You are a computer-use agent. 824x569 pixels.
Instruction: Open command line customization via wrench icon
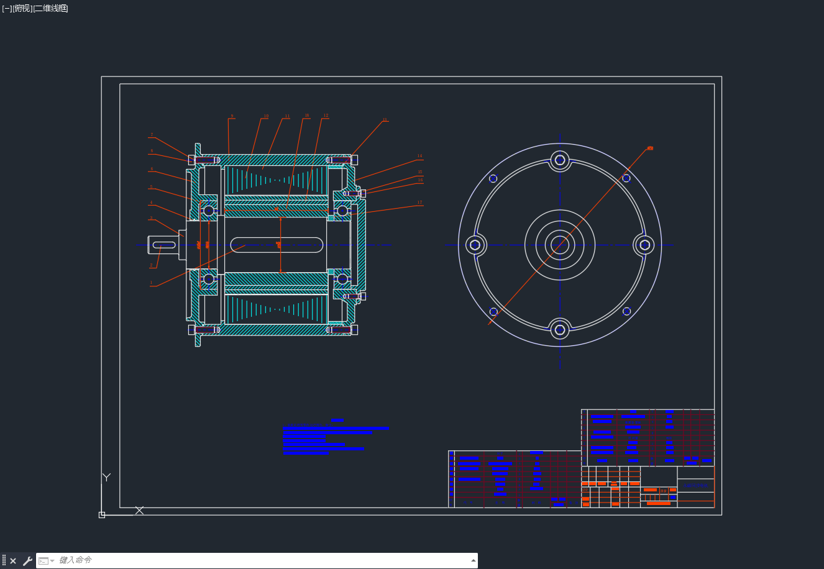click(27, 561)
